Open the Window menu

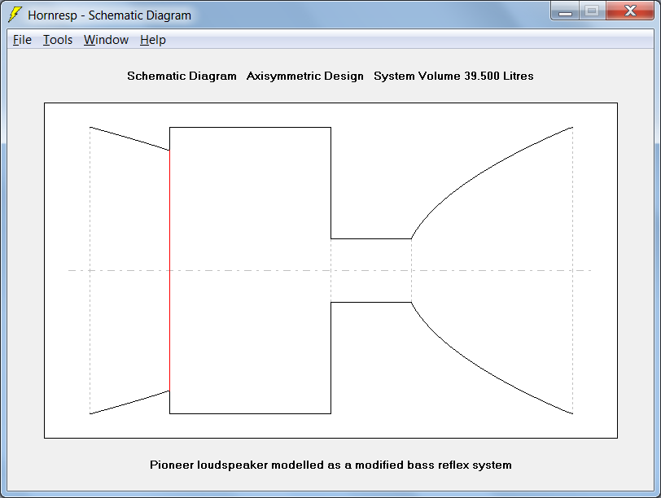pyautogui.click(x=106, y=40)
